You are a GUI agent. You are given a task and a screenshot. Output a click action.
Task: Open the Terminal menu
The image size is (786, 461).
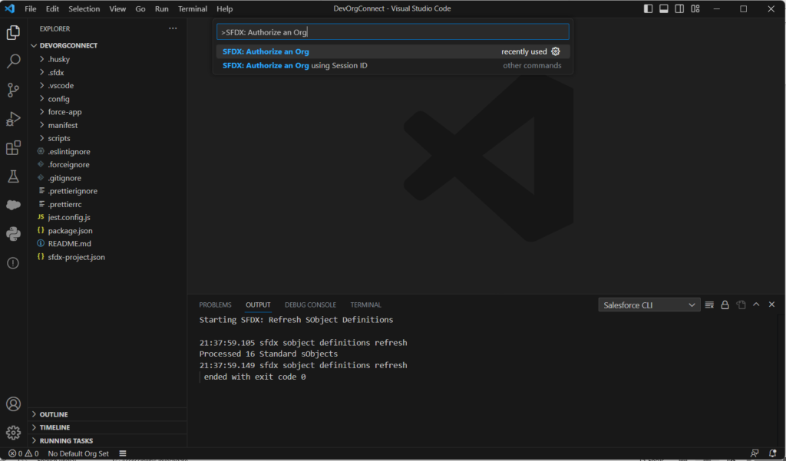click(192, 9)
